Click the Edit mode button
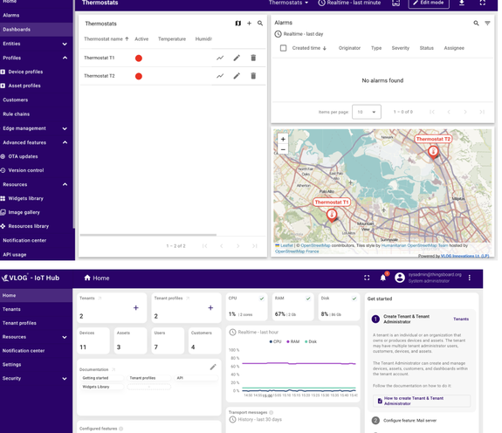The image size is (502, 433). click(429, 3)
